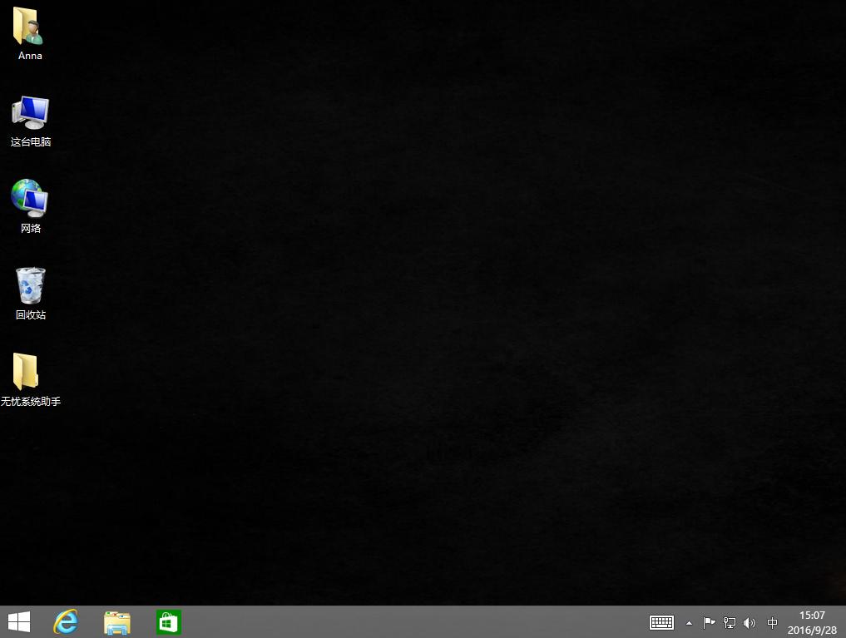Open the Action Center flag icon
Screen dimensions: 846x638
(709, 622)
